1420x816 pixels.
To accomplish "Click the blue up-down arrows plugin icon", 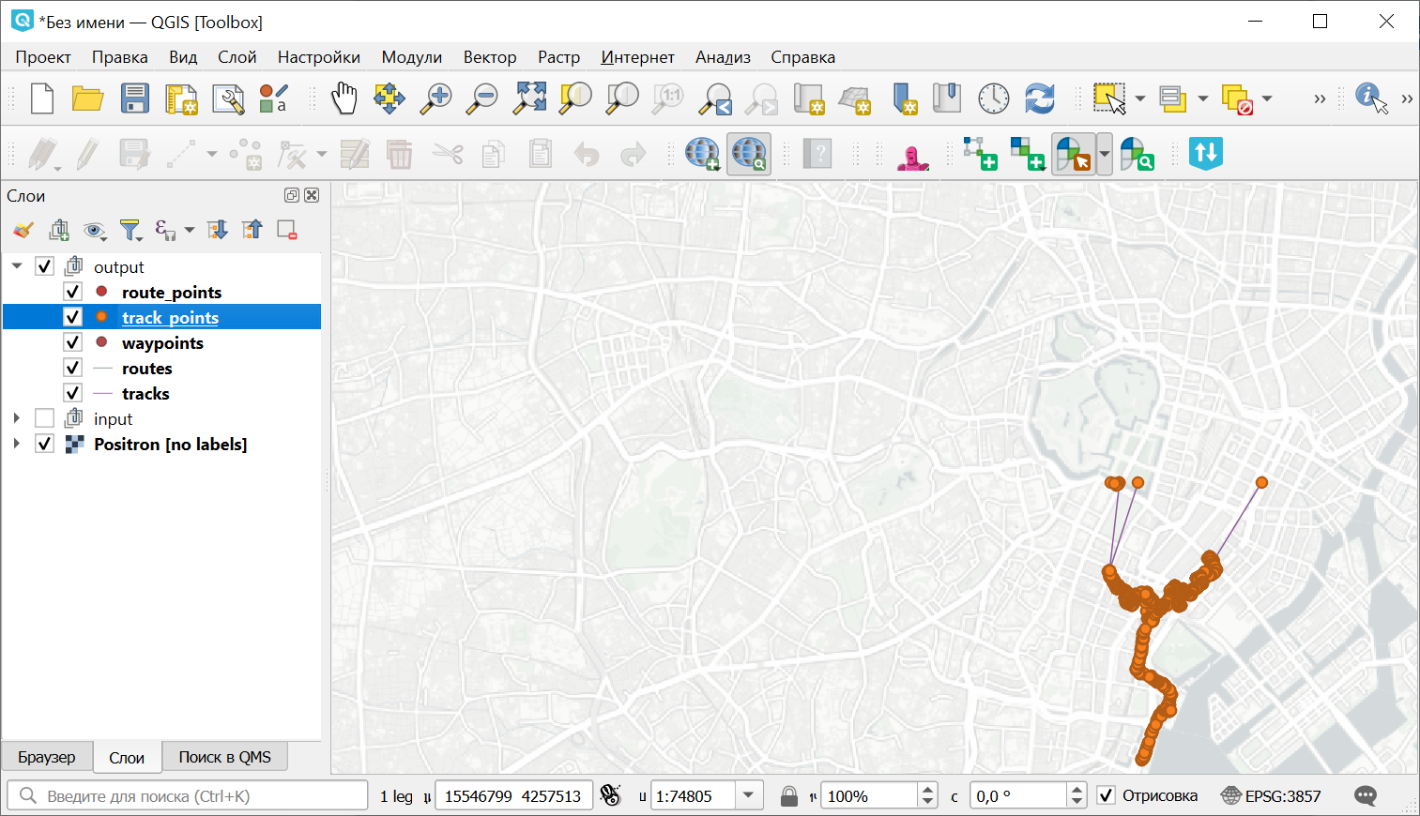I will 1206,154.
